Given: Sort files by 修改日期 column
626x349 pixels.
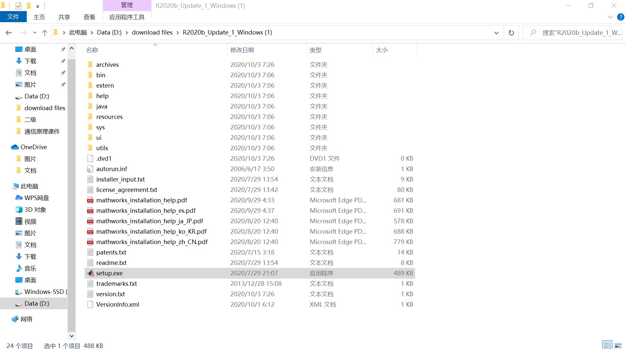Looking at the screenshot, I should point(242,50).
